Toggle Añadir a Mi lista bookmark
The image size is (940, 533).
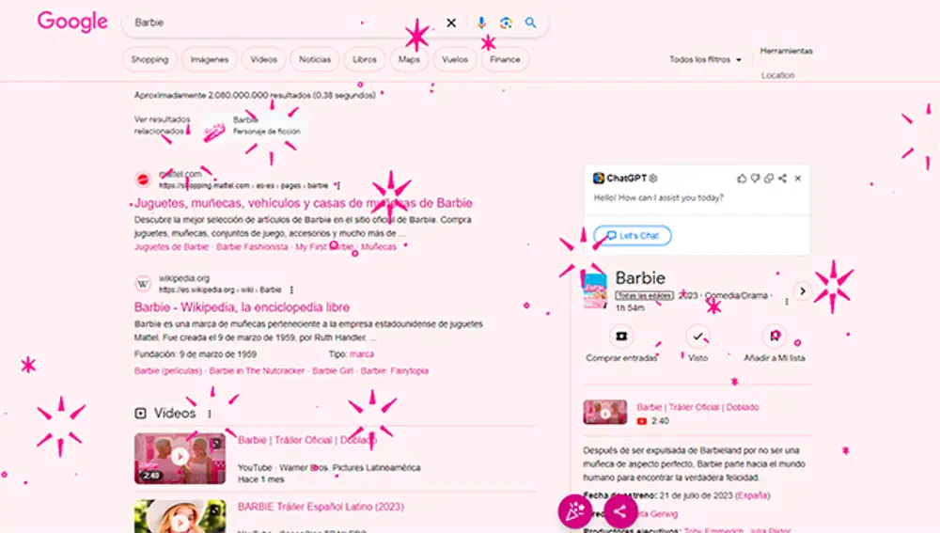(775, 337)
